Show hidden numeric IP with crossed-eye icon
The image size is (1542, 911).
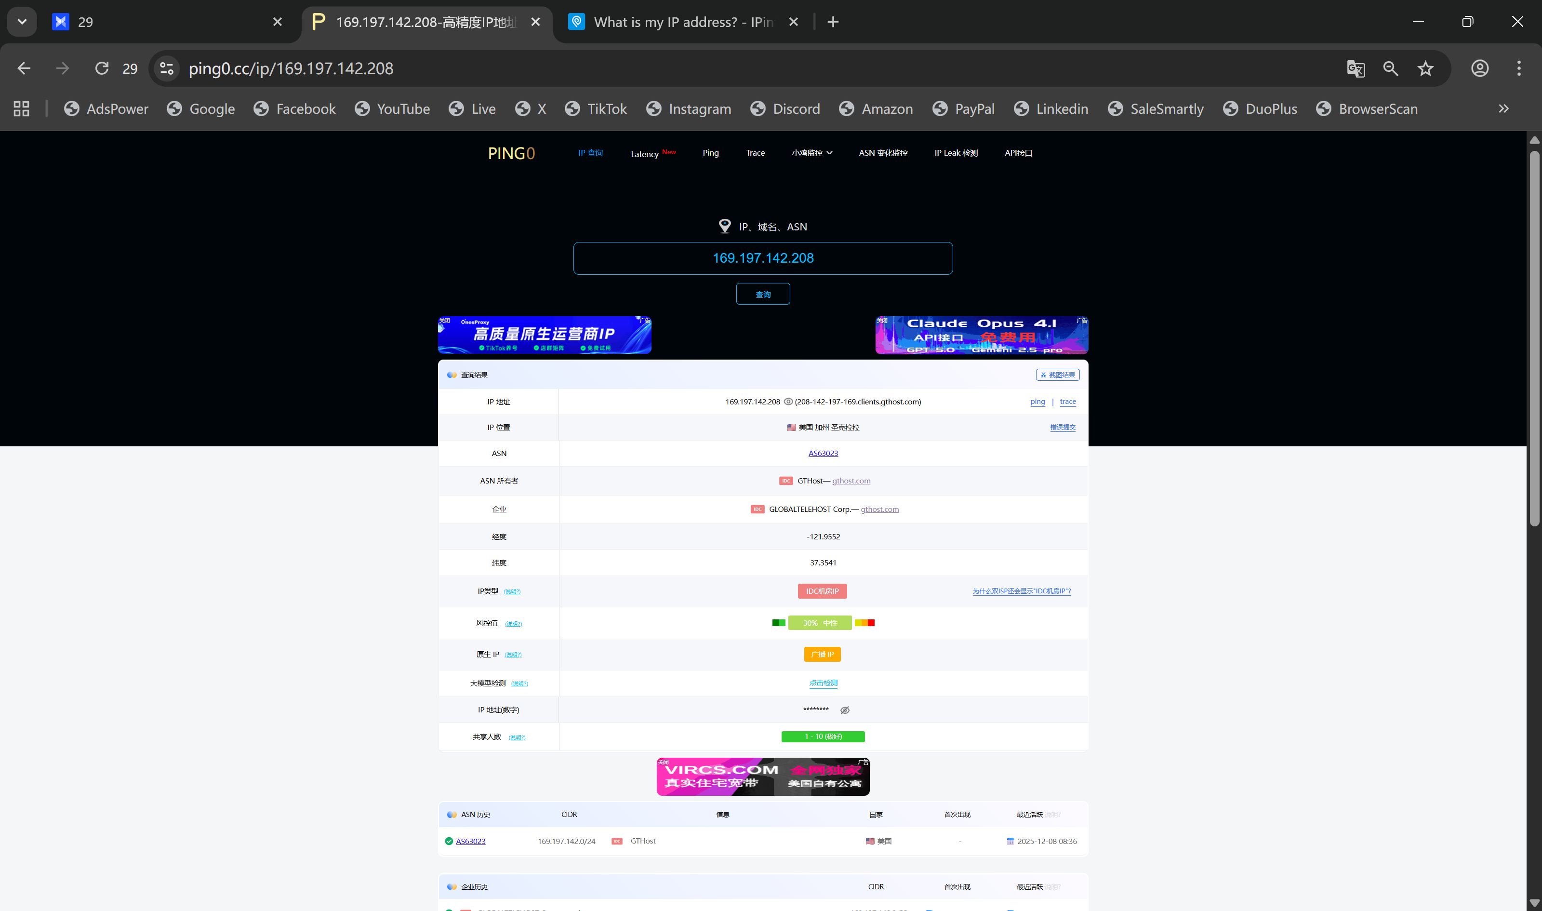click(x=844, y=710)
